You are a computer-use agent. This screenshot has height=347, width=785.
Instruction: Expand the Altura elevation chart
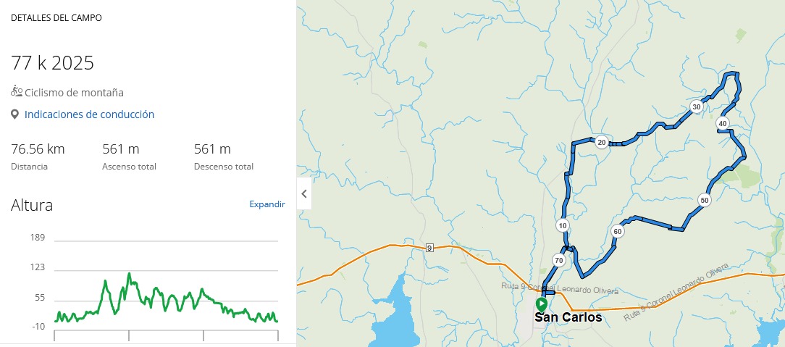pyautogui.click(x=267, y=204)
